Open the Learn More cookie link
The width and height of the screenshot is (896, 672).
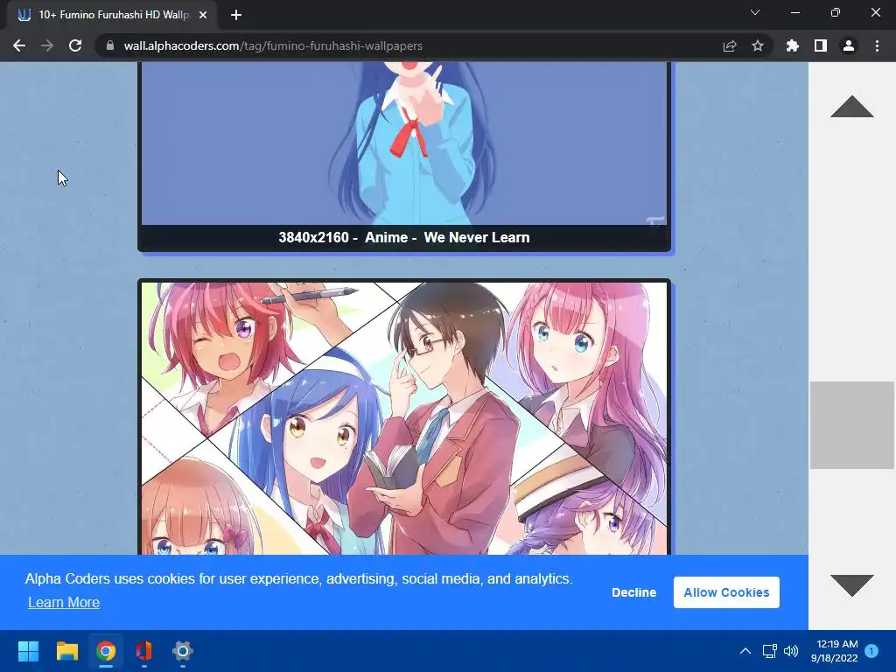64,602
